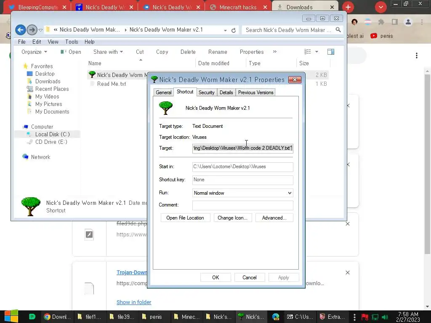This screenshot has width=431, height=323.
Task: Click Advanced button
Action: 274,218
